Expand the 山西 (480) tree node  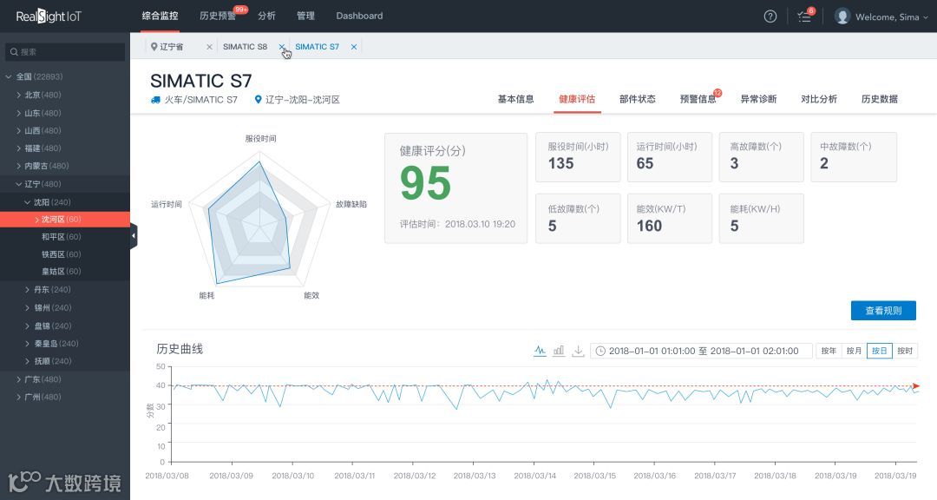point(19,130)
